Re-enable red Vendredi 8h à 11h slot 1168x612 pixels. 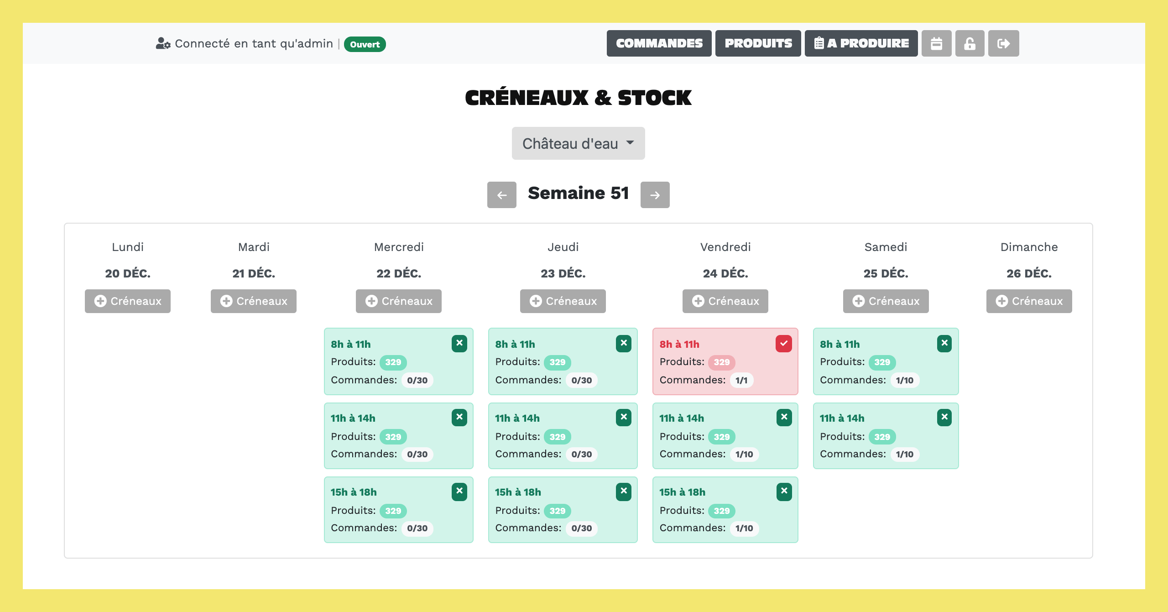pos(783,343)
